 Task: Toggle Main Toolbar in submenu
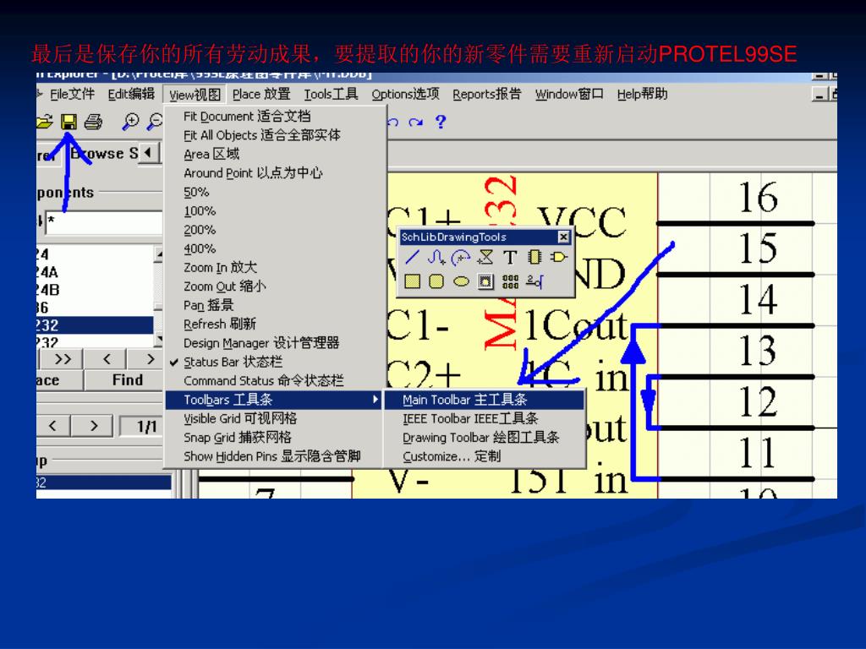point(485,400)
